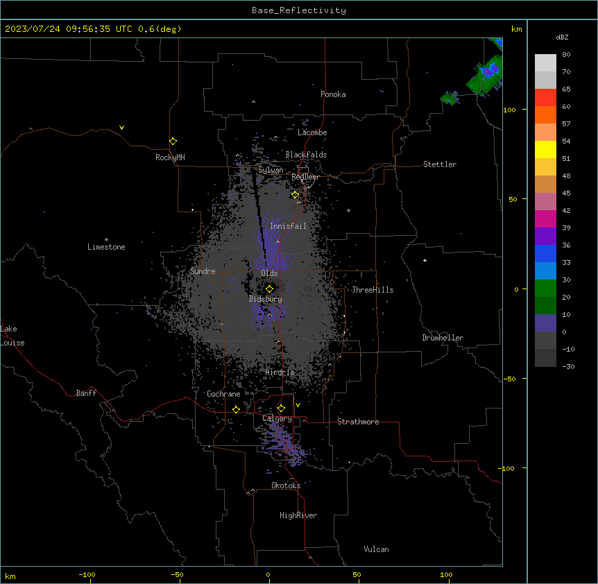The image size is (598, 584).
Task: Click the Vulcan town label
Action: (x=377, y=549)
